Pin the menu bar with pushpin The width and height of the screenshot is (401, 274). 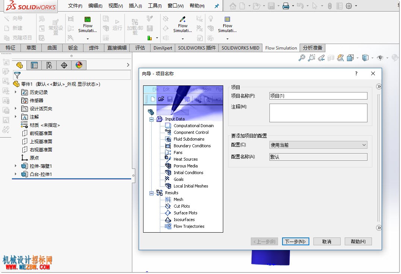pos(217,6)
